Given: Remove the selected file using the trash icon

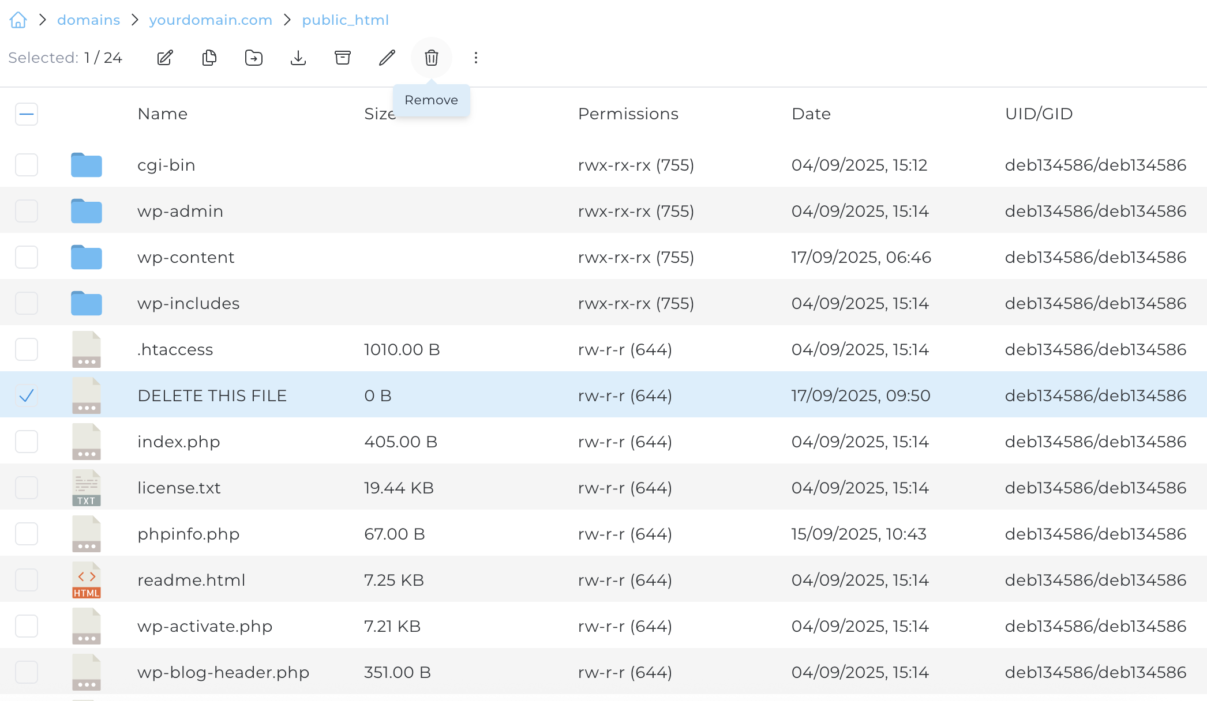Looking at the screenshot, I should pyautogui.click(x=431, y=58).
